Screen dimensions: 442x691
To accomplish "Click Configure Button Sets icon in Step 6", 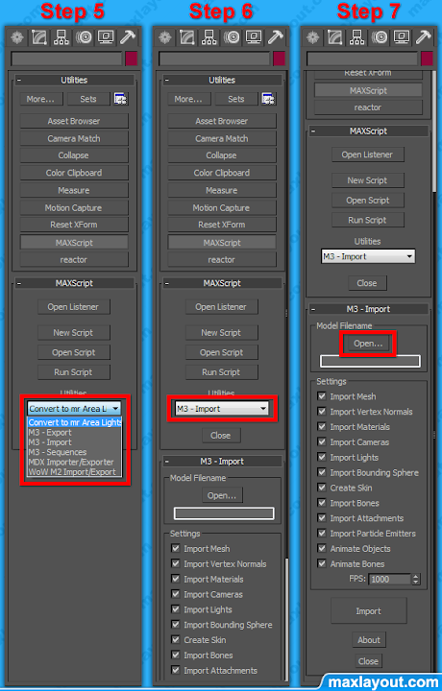I will pos(268,99).
